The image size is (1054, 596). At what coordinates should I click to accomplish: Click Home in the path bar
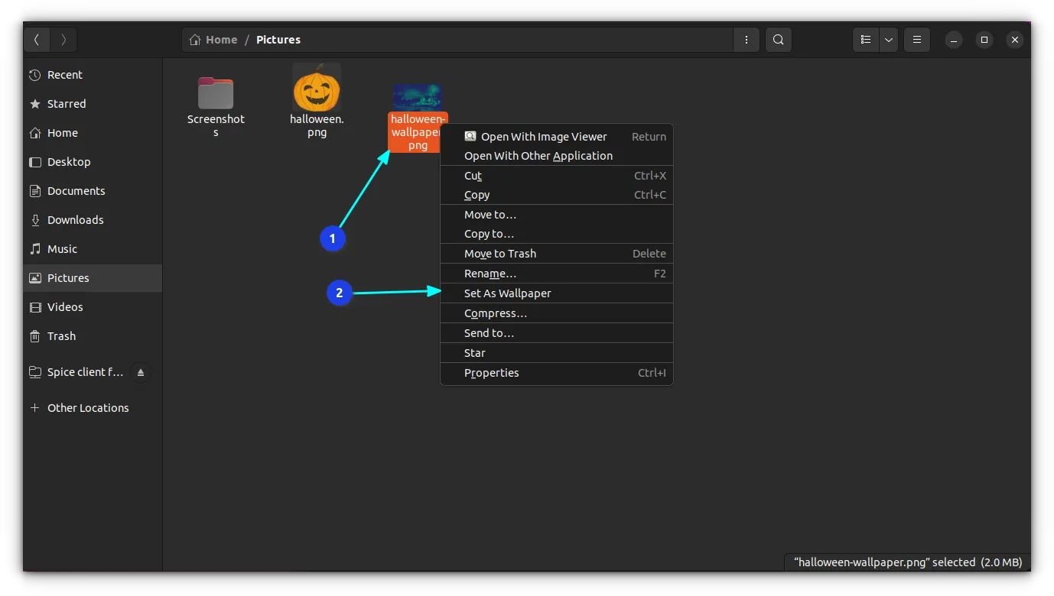214,40
